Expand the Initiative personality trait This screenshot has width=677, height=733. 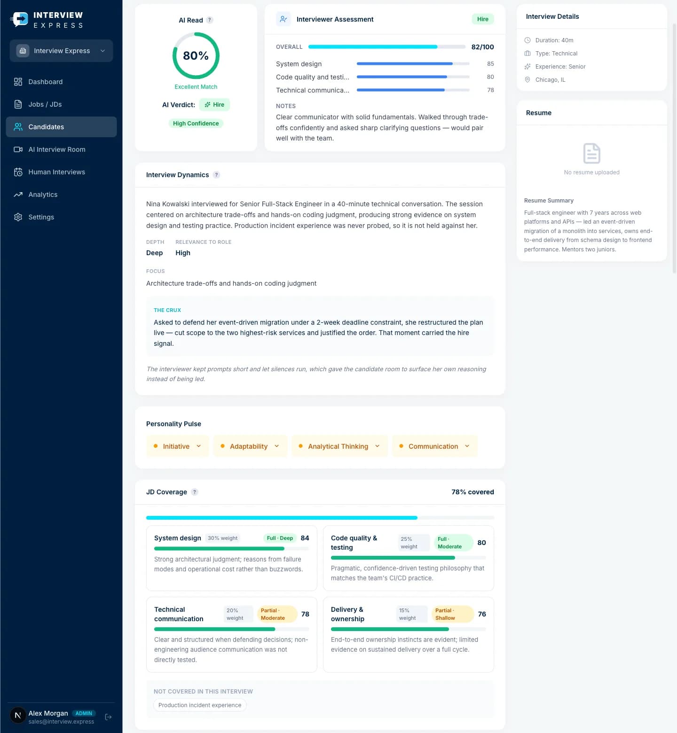pyautogui.click(x=177, y=446)
